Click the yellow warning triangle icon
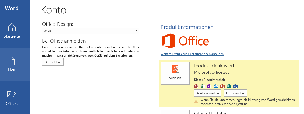Viewport: 304px width, 114px height. [196, 101]
